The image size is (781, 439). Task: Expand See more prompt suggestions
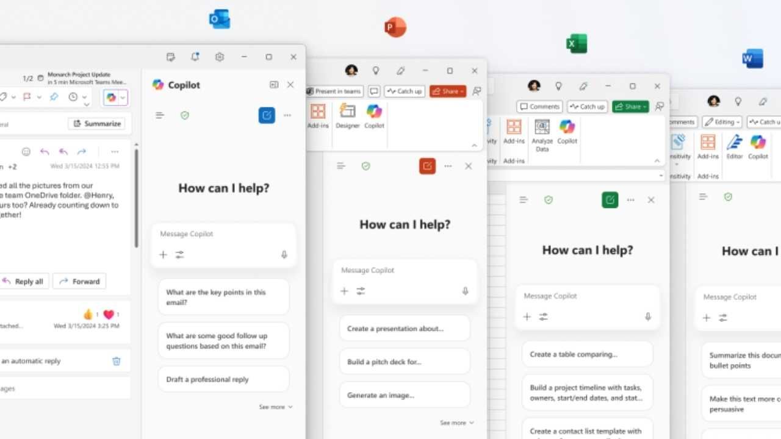276,407
